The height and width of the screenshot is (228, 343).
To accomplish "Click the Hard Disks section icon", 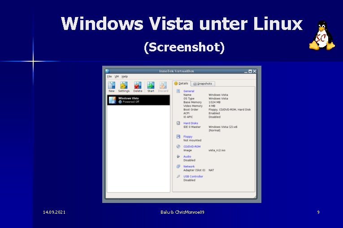I will (178, 123).
